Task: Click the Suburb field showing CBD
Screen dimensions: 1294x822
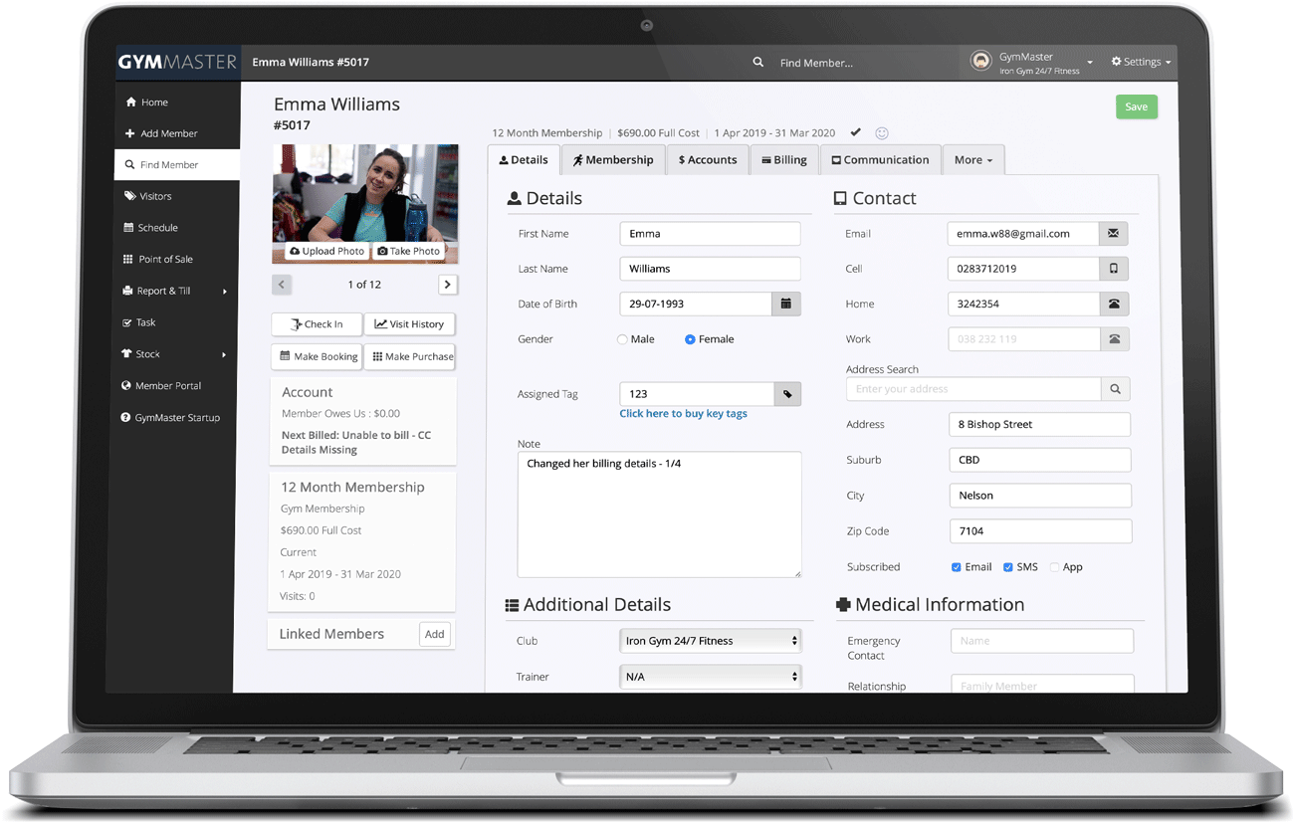Action: [1040, 460]
